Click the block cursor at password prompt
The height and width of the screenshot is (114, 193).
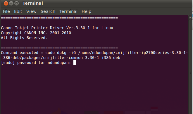pyautogui.click(x=75, y=63)
